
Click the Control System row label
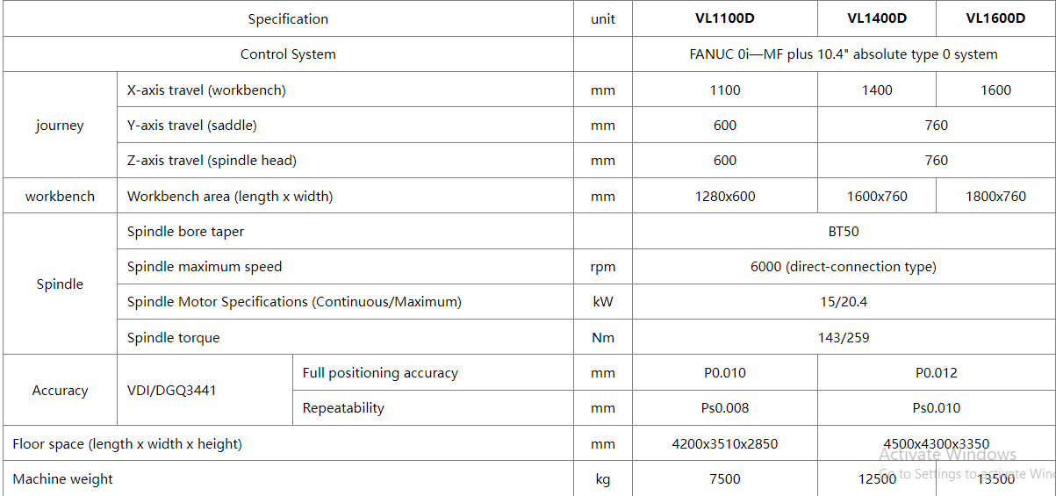click(288, 54)
